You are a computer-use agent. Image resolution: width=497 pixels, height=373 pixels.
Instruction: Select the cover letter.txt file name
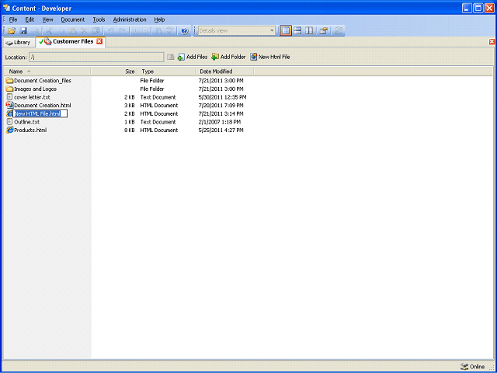click(32, 97)
